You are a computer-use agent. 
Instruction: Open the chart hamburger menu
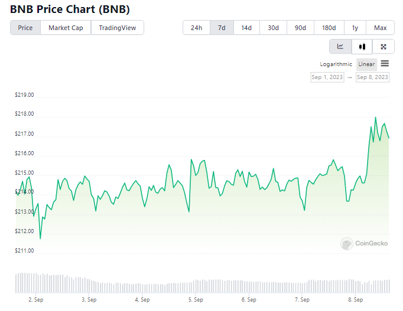point(385,64)
